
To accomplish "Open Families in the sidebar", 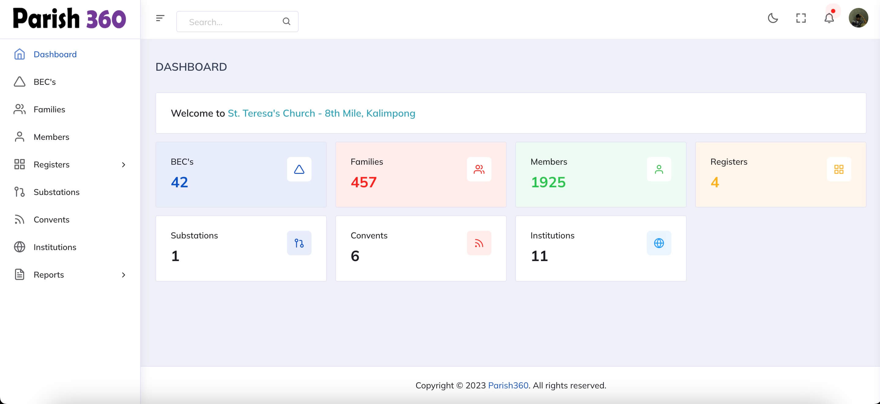I will coord(49,109).
